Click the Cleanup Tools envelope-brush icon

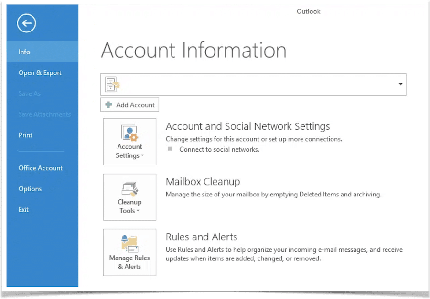[x=129, y=188]
